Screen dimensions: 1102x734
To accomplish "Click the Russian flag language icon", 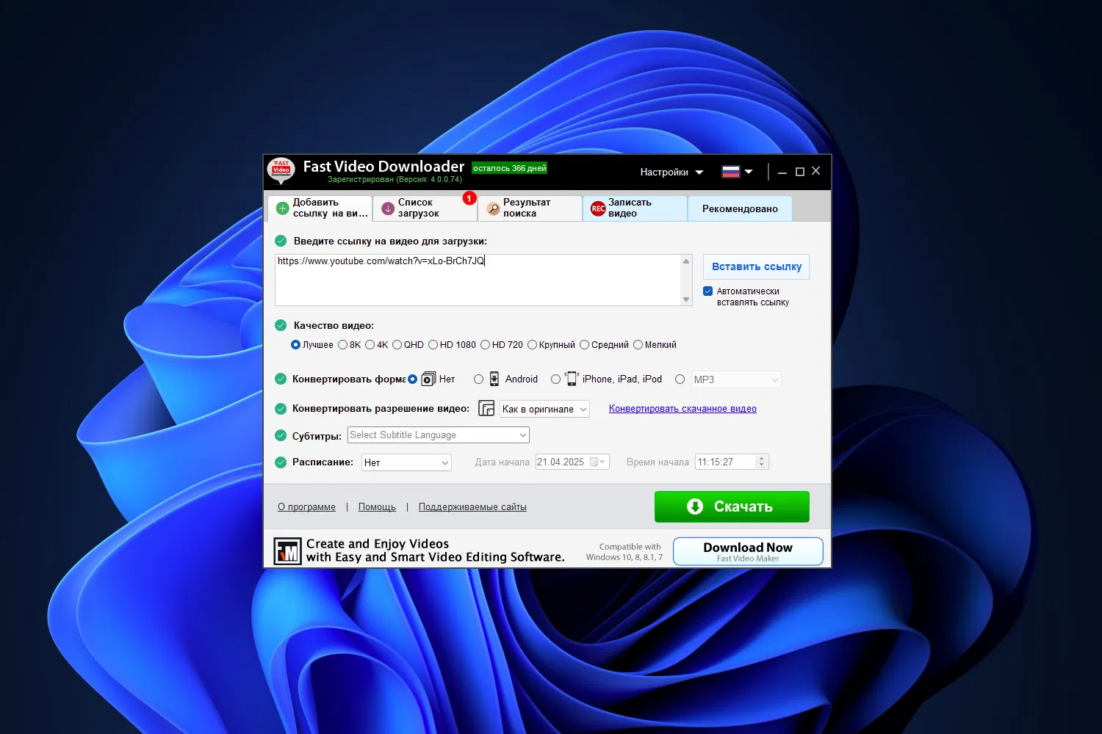I will click(730, 172).
